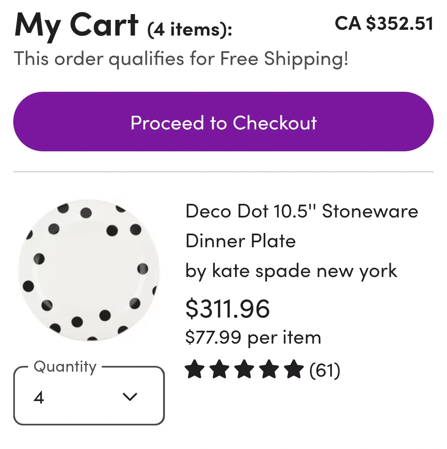Click the first rating star
Screen dimensions: 447x449
pos(194,370)
